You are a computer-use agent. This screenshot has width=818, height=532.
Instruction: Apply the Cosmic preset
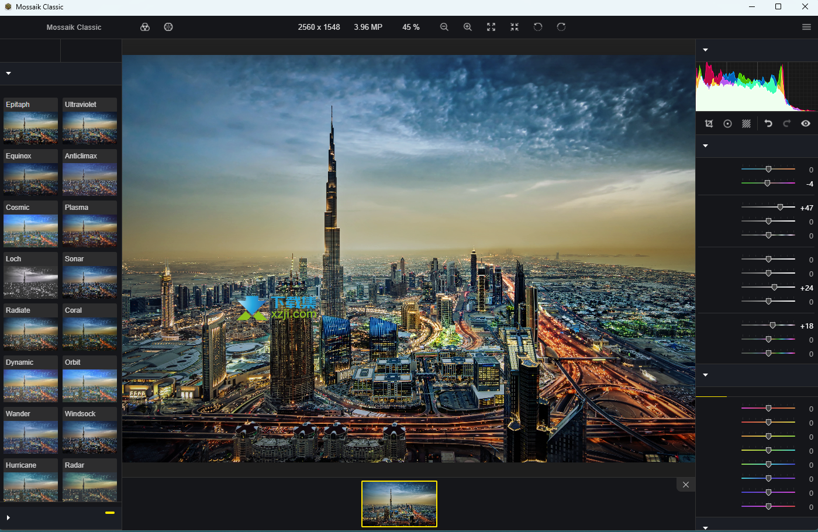point(30,224)
